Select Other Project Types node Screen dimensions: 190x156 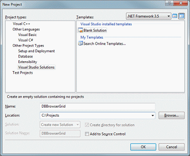28,45
